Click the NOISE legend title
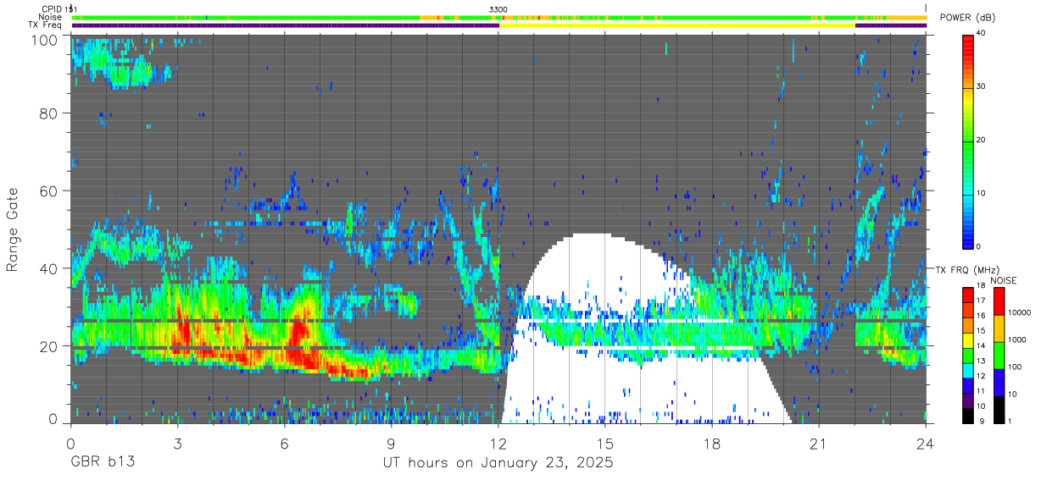 pyautogui.click(x=1004, y=280)
